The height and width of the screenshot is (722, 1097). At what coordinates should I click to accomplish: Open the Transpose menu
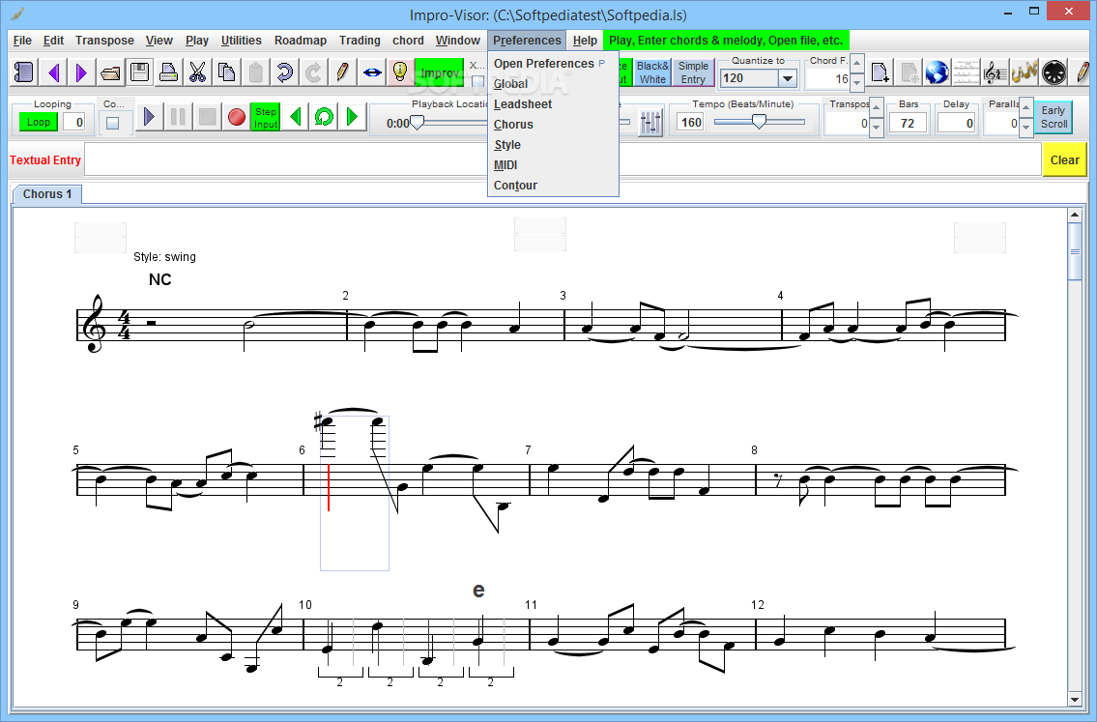pyautogui.click(x=104, y=41)
